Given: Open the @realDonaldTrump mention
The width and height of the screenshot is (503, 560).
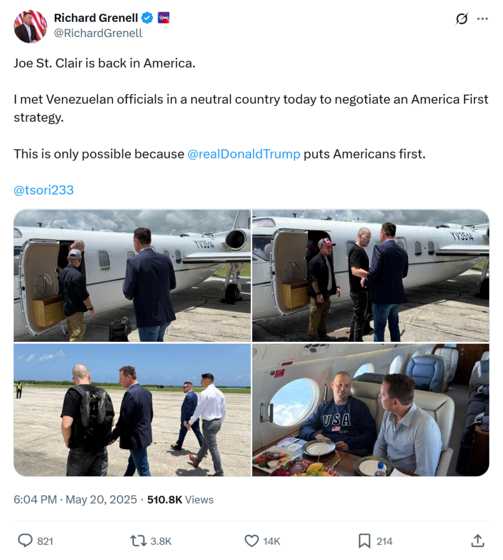Looking at the screenshot, I should pyautogui.click(x=244, y=154).
